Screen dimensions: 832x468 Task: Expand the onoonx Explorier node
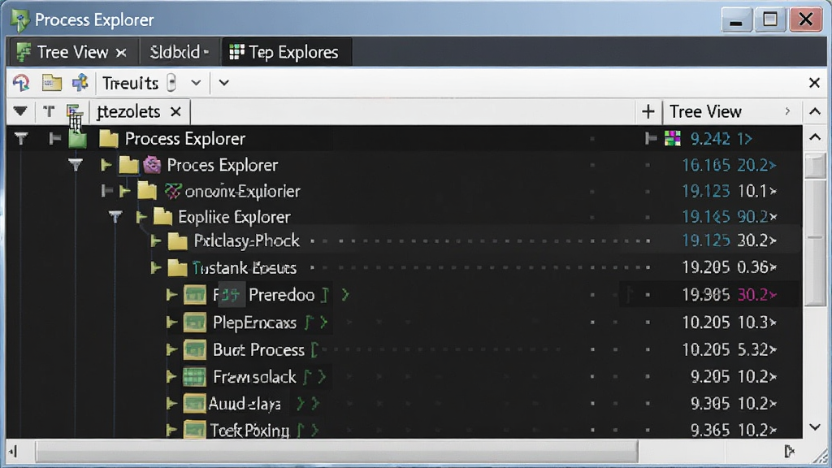click(x=124, y=191)
